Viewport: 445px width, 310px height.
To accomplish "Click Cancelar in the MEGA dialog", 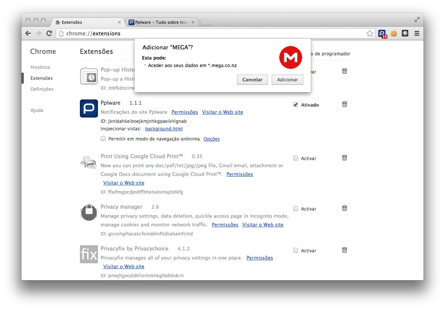I will (x=252, y=80).
